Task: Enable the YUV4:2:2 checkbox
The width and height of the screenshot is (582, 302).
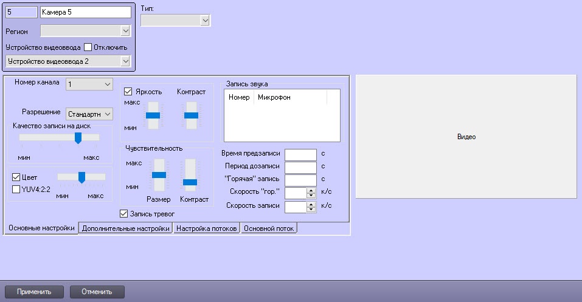Action: (x=16, y=189)
